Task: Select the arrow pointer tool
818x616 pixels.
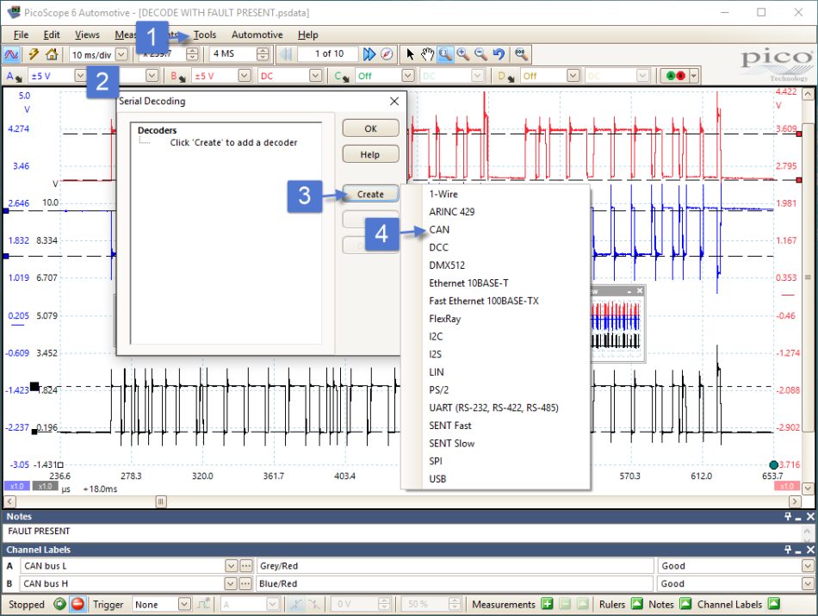Action: tap(410, 53)
